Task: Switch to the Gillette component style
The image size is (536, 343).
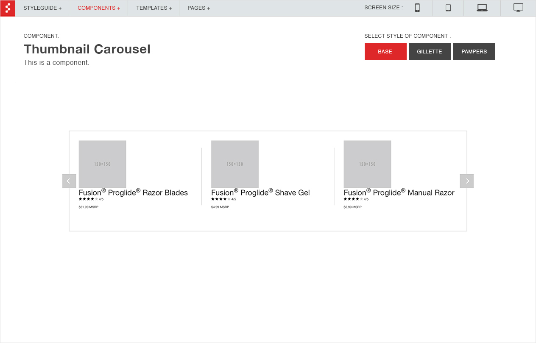Action: 429,51
